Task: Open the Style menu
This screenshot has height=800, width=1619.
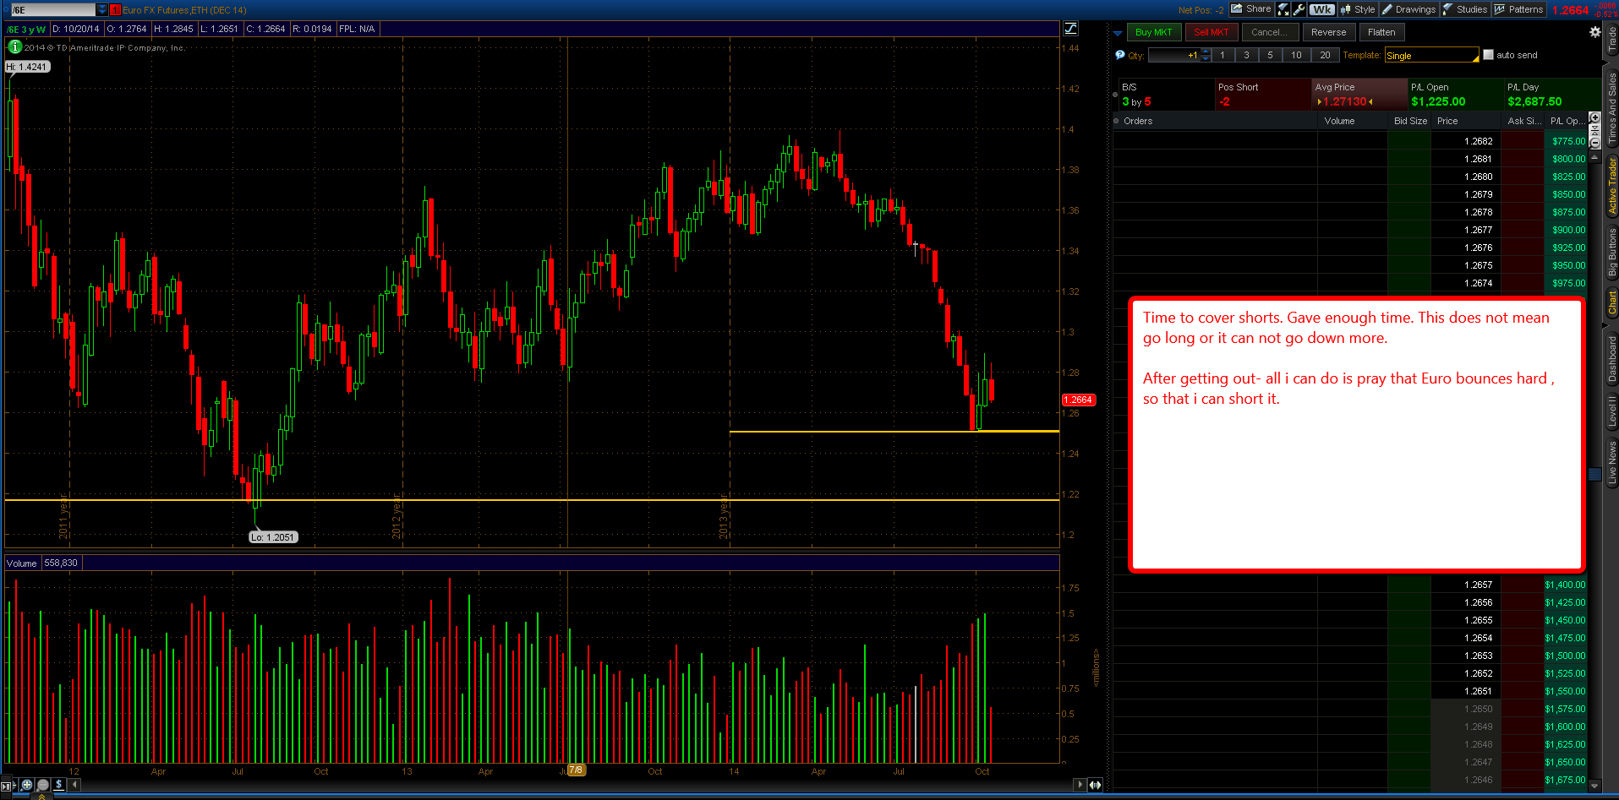Action: tap(1358, 9)
